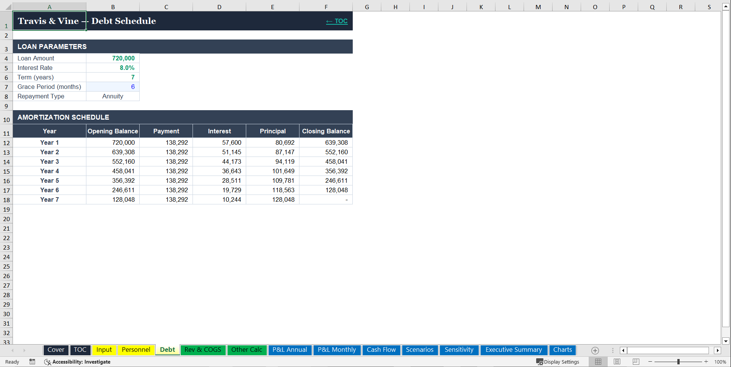Image resolution: width=731 pixels, height=367 pixels.
Task: Select row 20 header
Action: [6, 219]
